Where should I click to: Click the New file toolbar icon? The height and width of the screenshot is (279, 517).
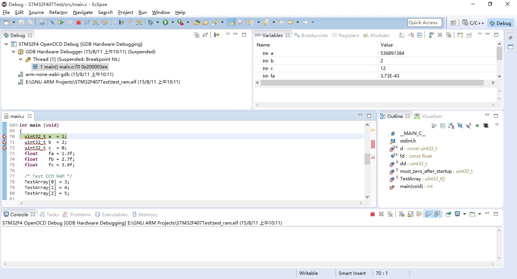6,23
